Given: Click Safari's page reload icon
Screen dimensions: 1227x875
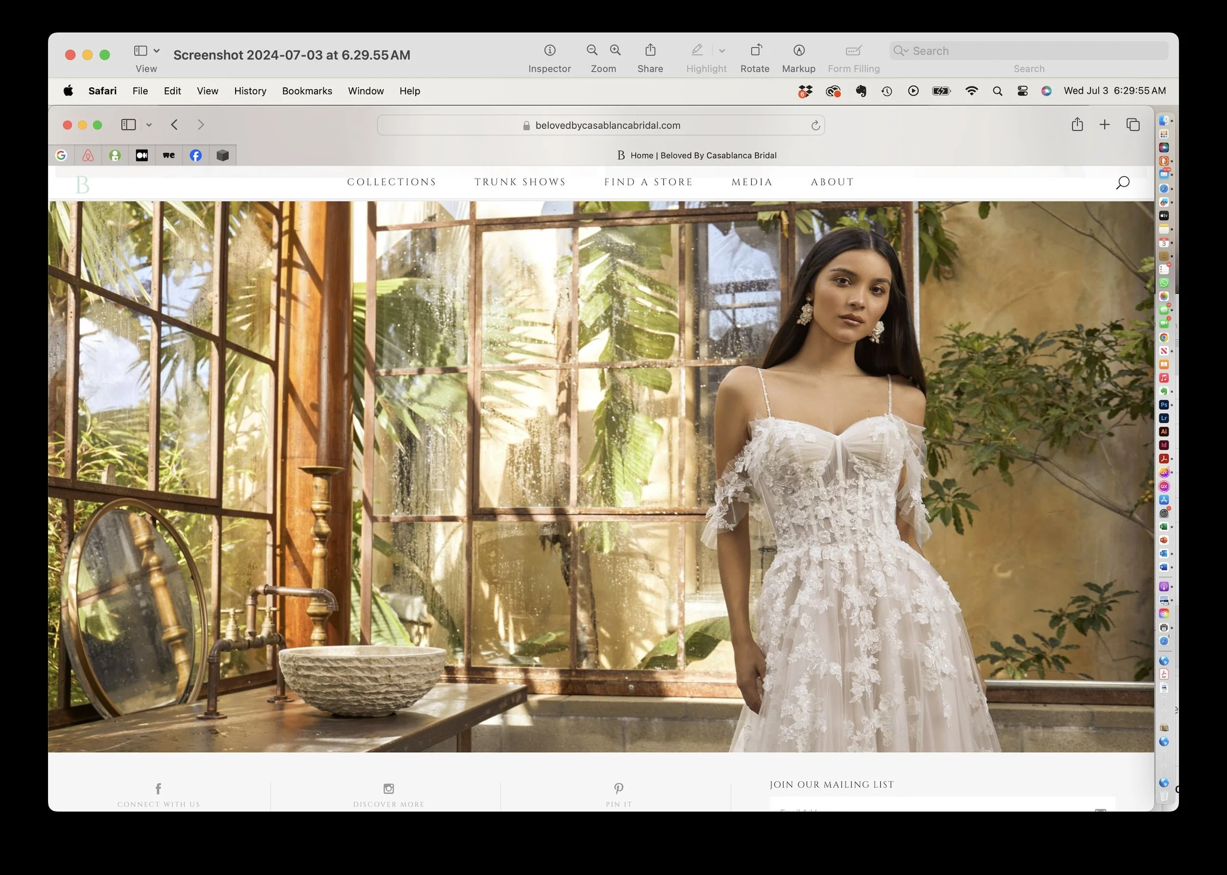Looking at the screenshot, I should click(x=815, y=126).
